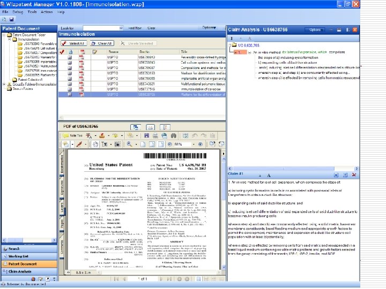Select the Note Tool in PDF toolbar
The image size is (386, 289).
pyautogui.click(x=72, y=135)
